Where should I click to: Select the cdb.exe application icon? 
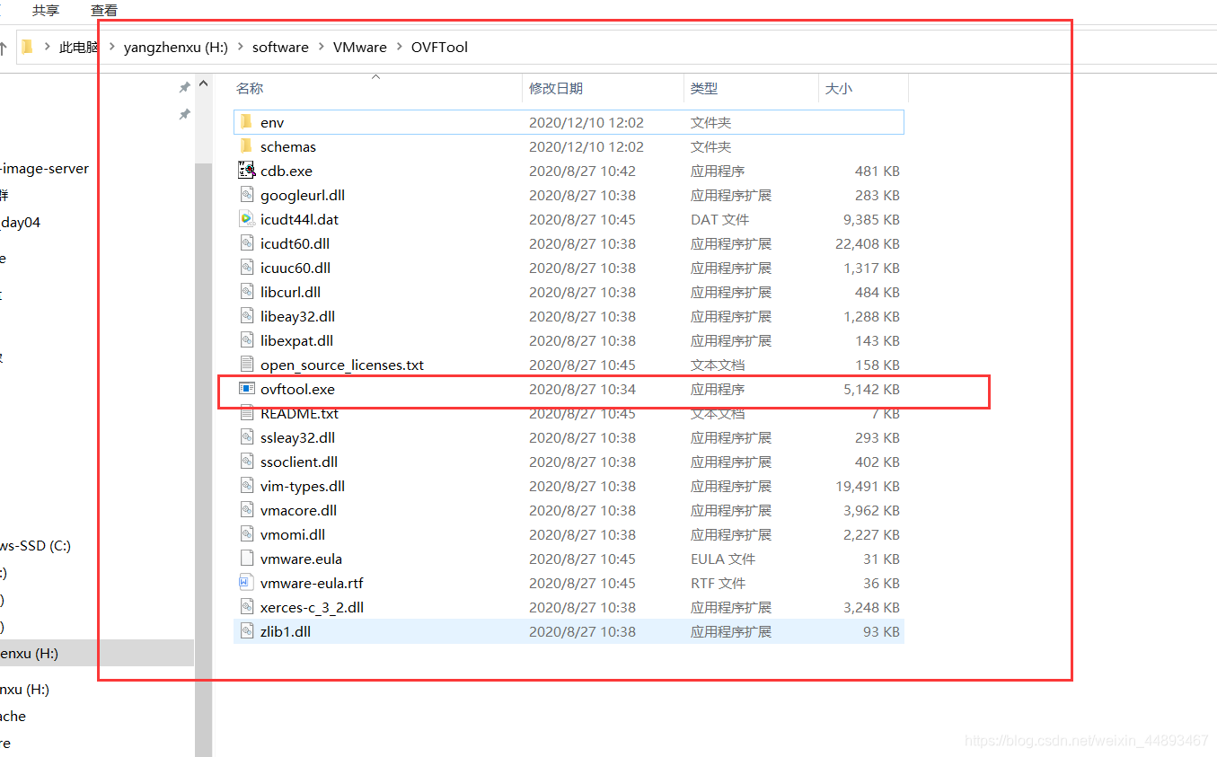click(247, 170)
